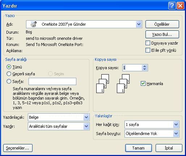Open the printer name dropdown

139,24
